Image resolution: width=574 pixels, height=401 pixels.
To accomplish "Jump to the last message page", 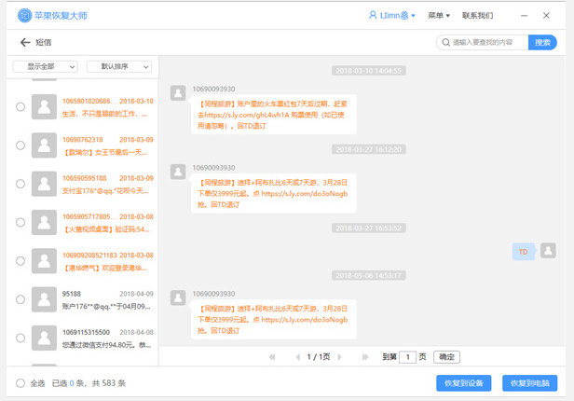I will [366, 357].
